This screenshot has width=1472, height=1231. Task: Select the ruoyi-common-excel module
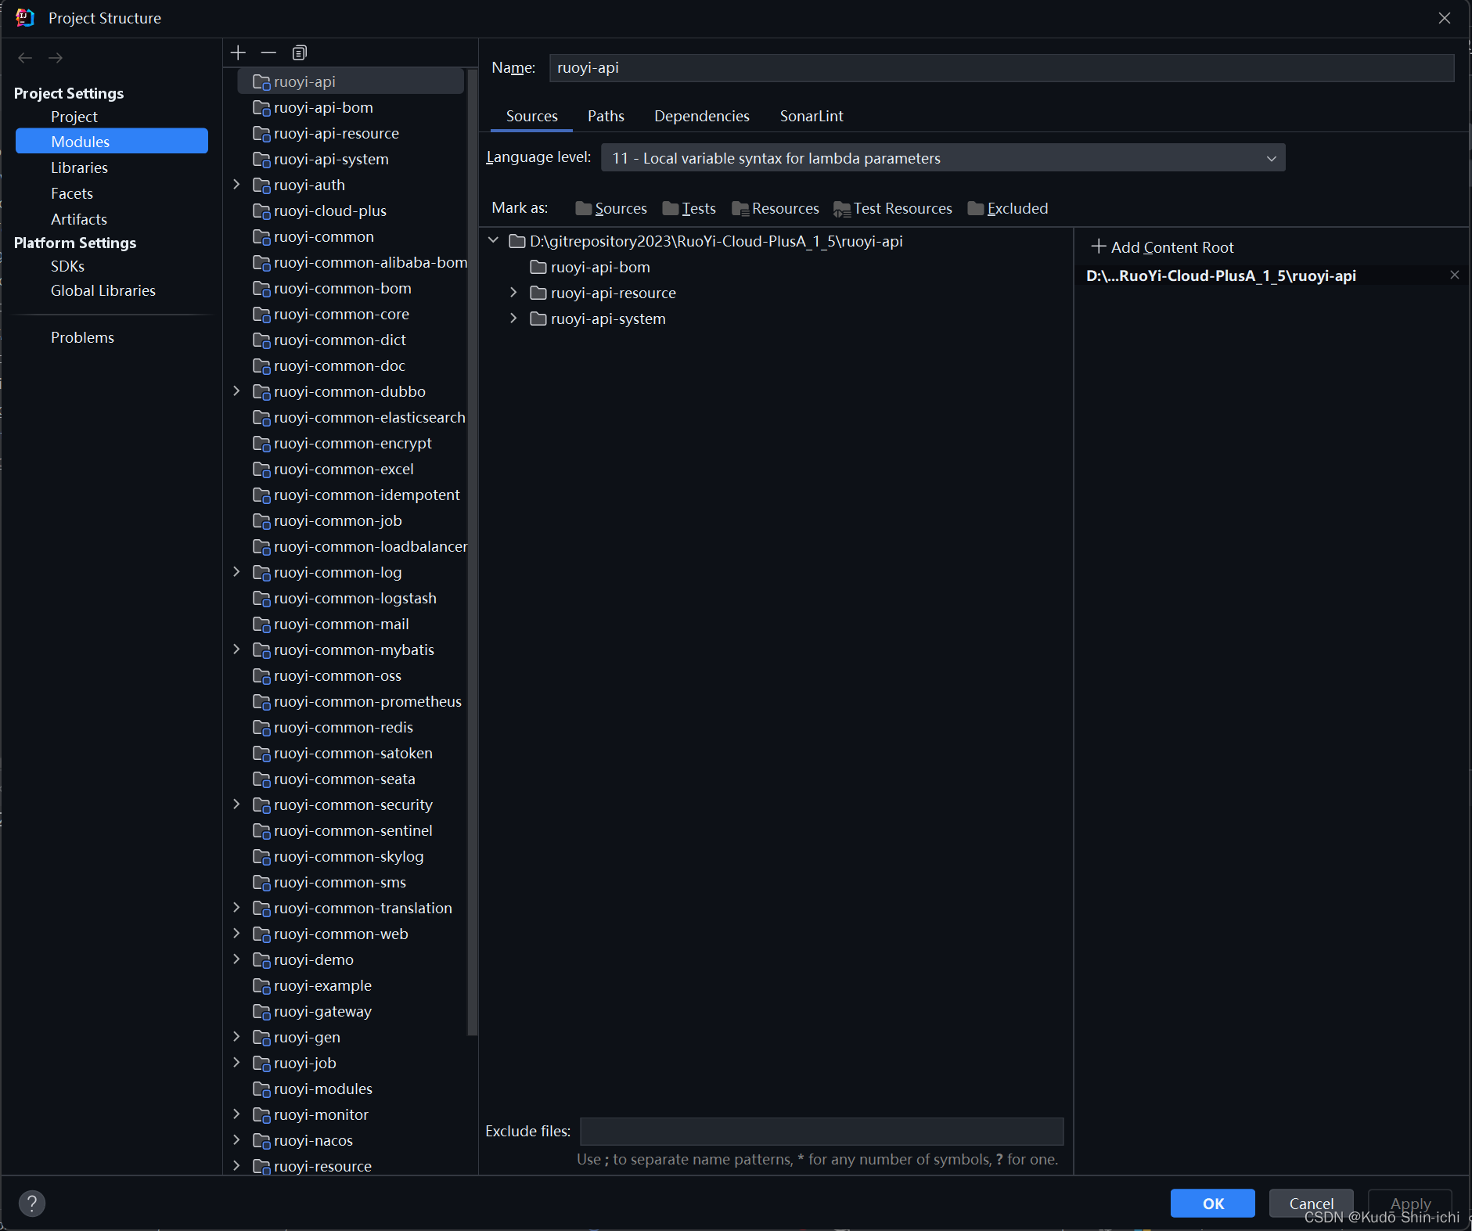coord(344,469)
